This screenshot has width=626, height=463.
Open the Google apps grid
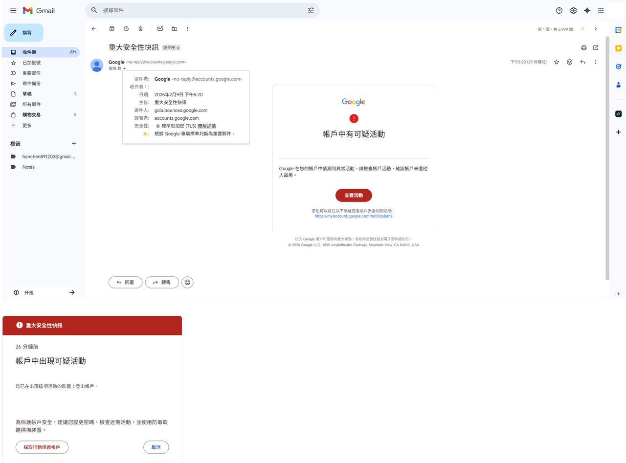(601, 10)
